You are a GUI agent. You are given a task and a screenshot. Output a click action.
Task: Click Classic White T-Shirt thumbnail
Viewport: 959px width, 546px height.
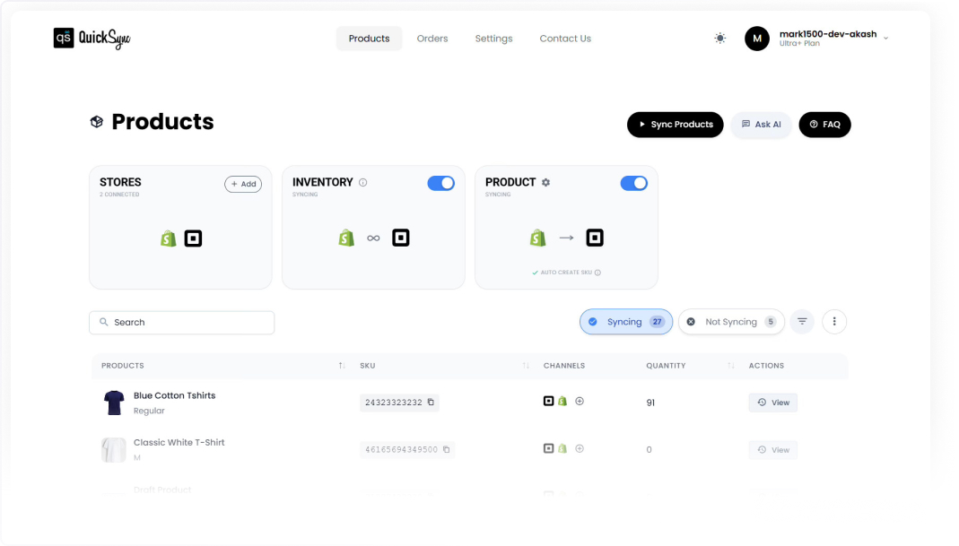[114, 450]
